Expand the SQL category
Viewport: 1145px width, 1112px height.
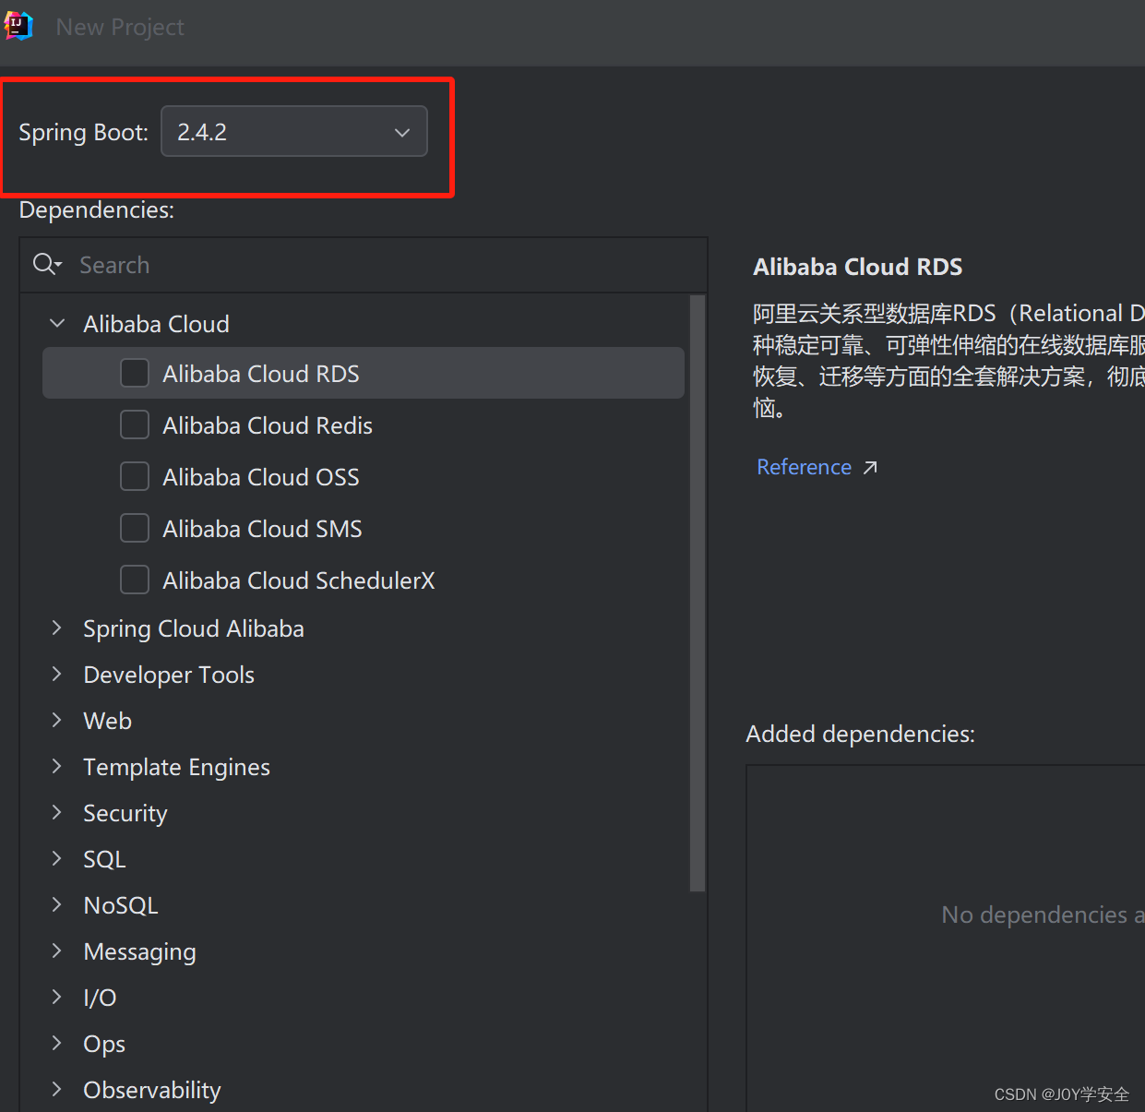coord(56,858)
